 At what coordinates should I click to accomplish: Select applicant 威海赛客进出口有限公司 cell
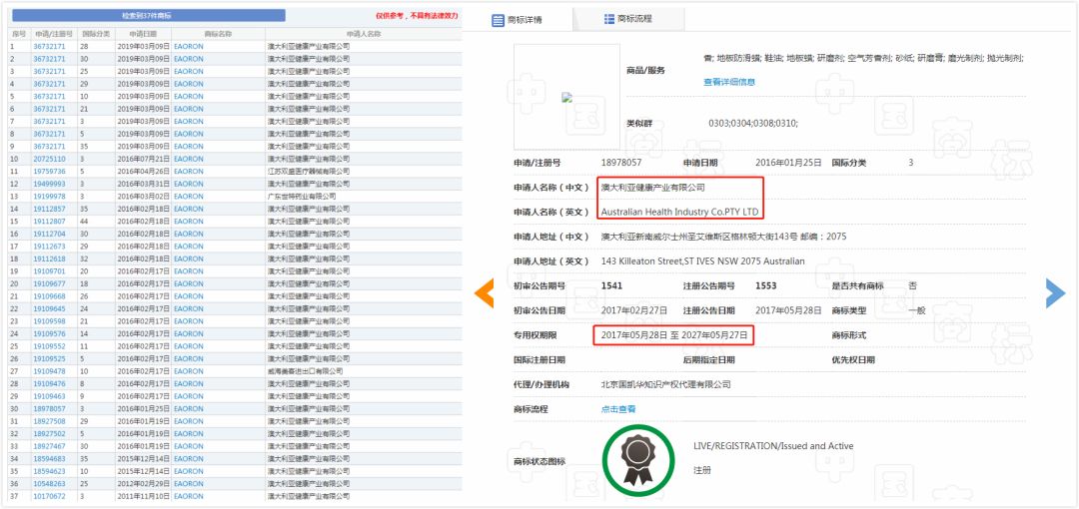click(305, 371)
